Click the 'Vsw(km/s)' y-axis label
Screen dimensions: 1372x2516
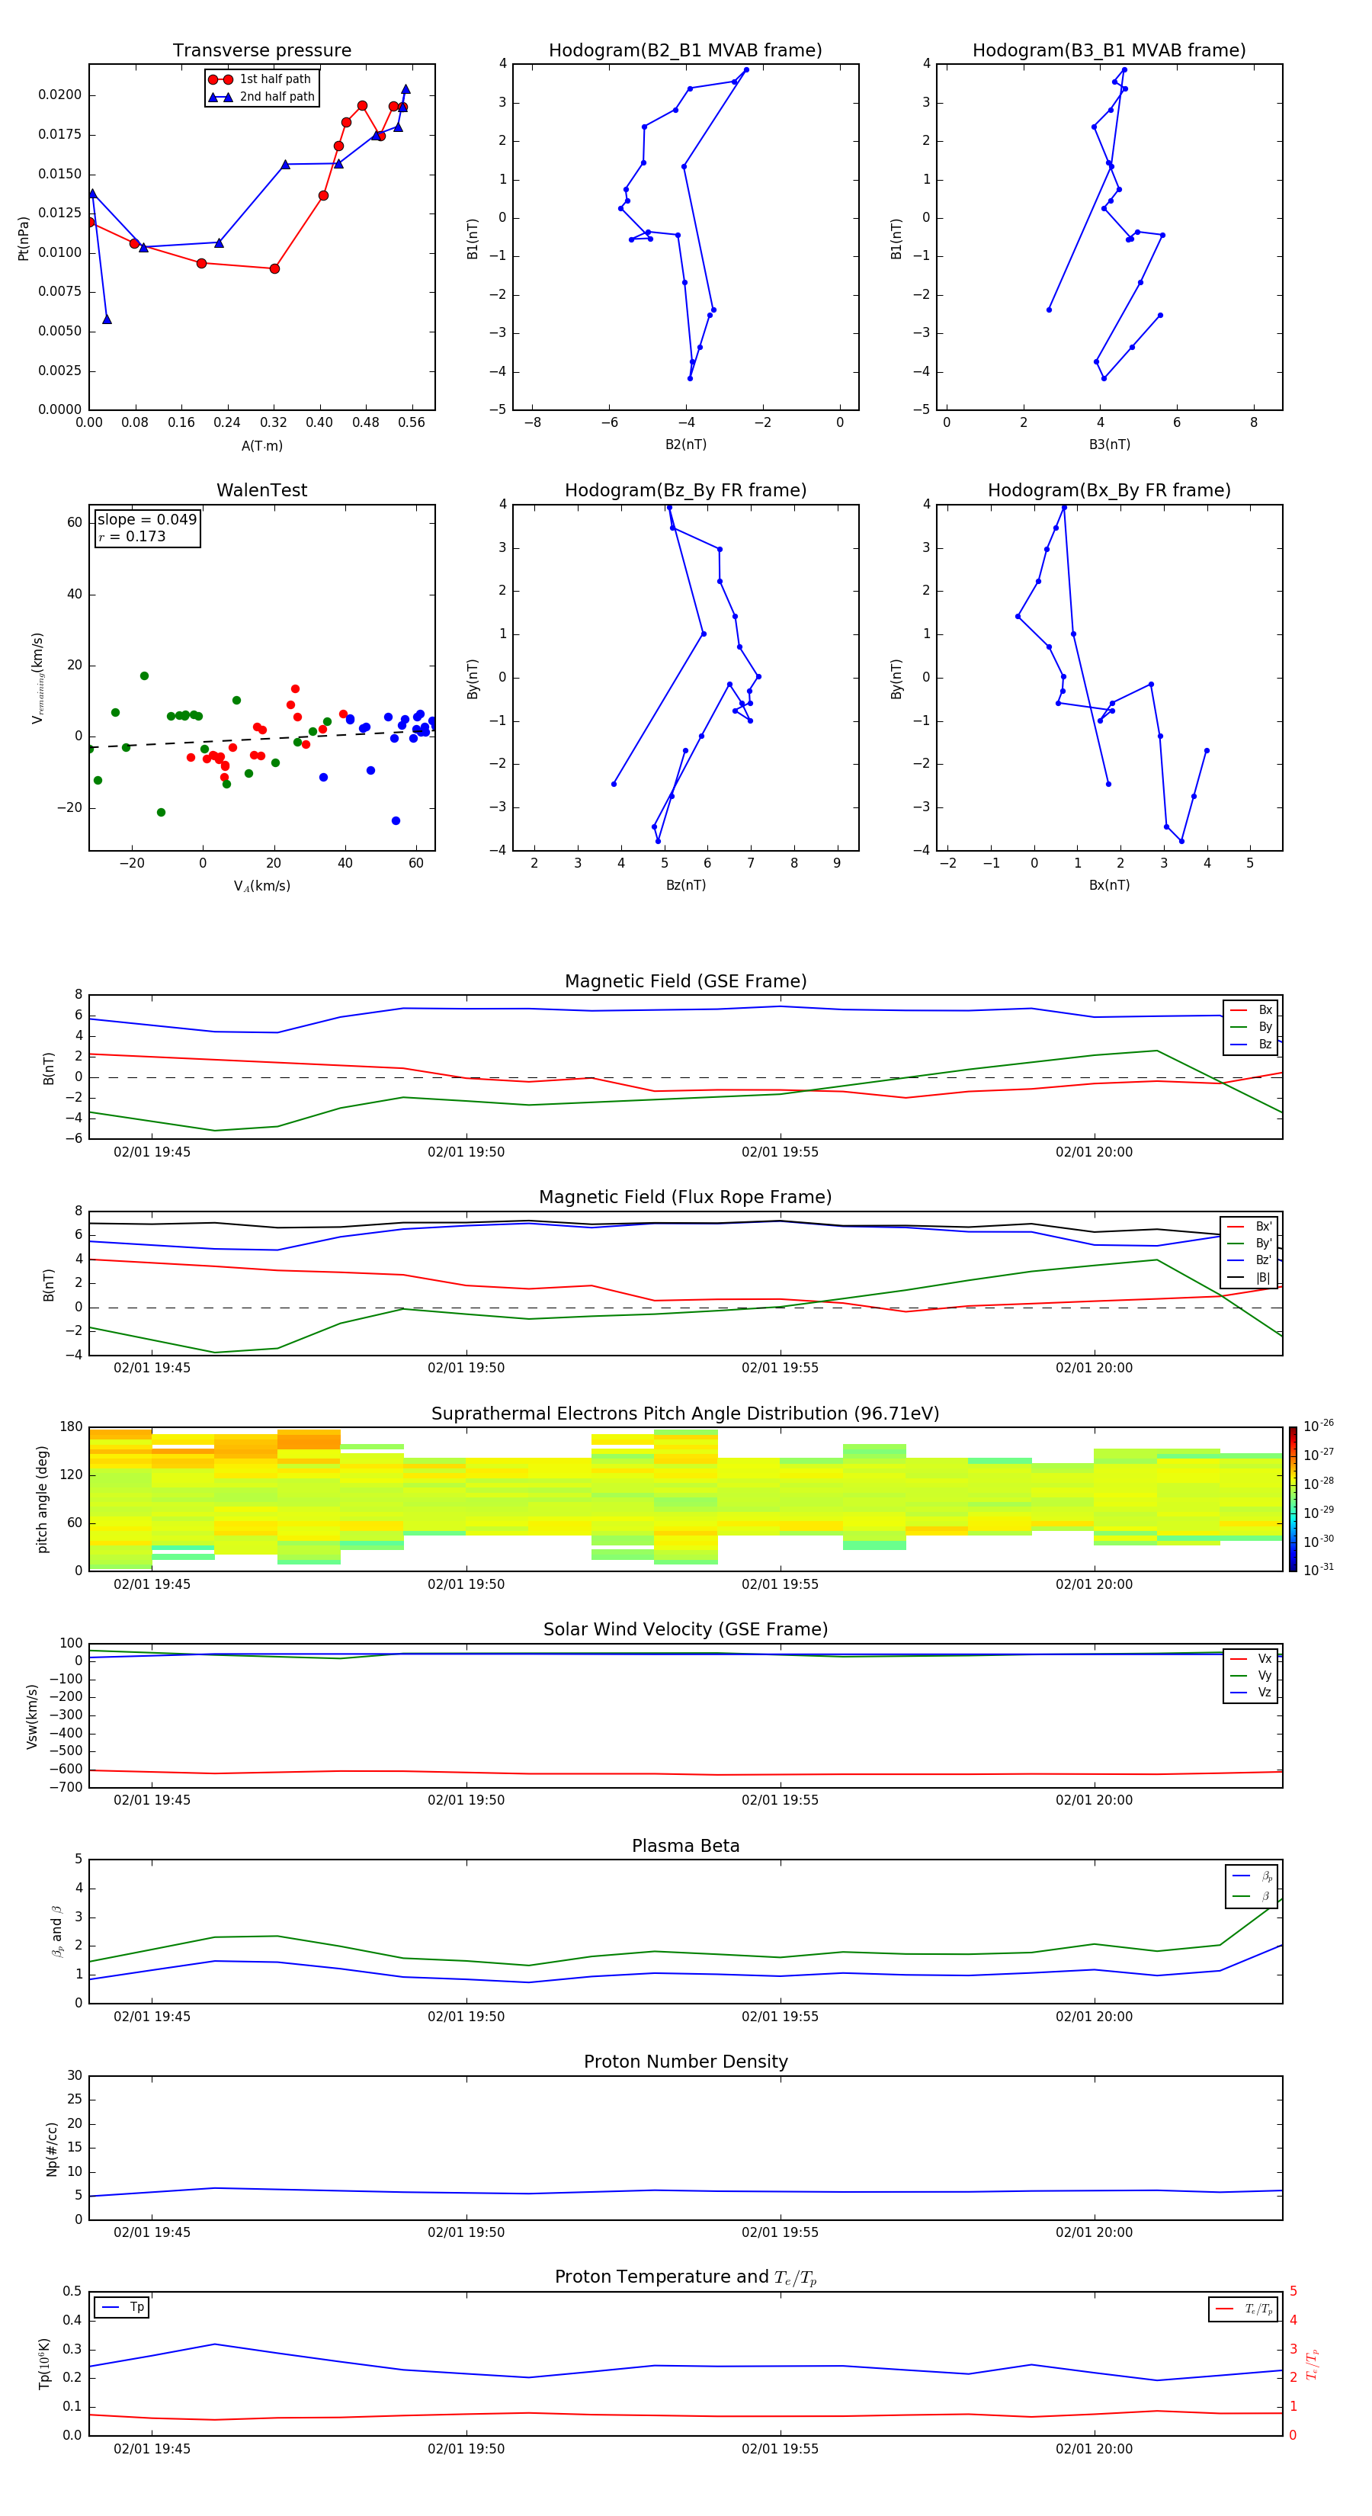[32, 1716]
